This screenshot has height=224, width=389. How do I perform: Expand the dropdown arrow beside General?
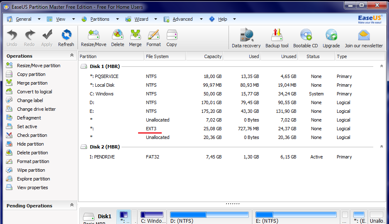[x=39, y=19]
